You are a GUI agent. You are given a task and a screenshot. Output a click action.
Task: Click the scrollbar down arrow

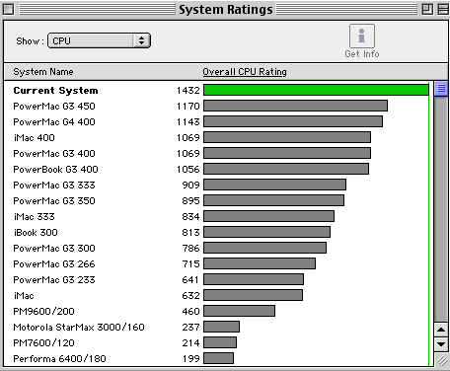(441, 344)
